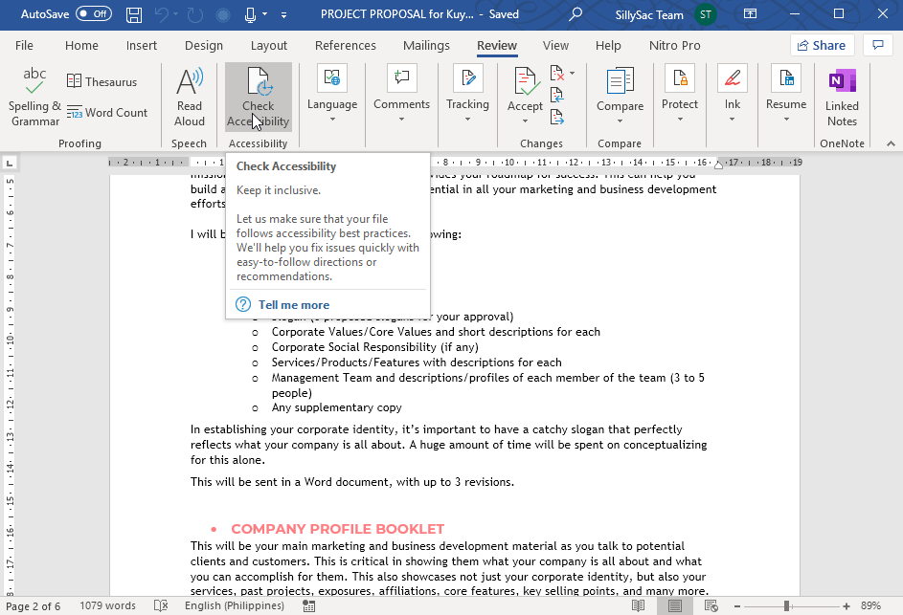Open Linked Notes in OneNote
The image size is (903, 615).
[842, 96]
